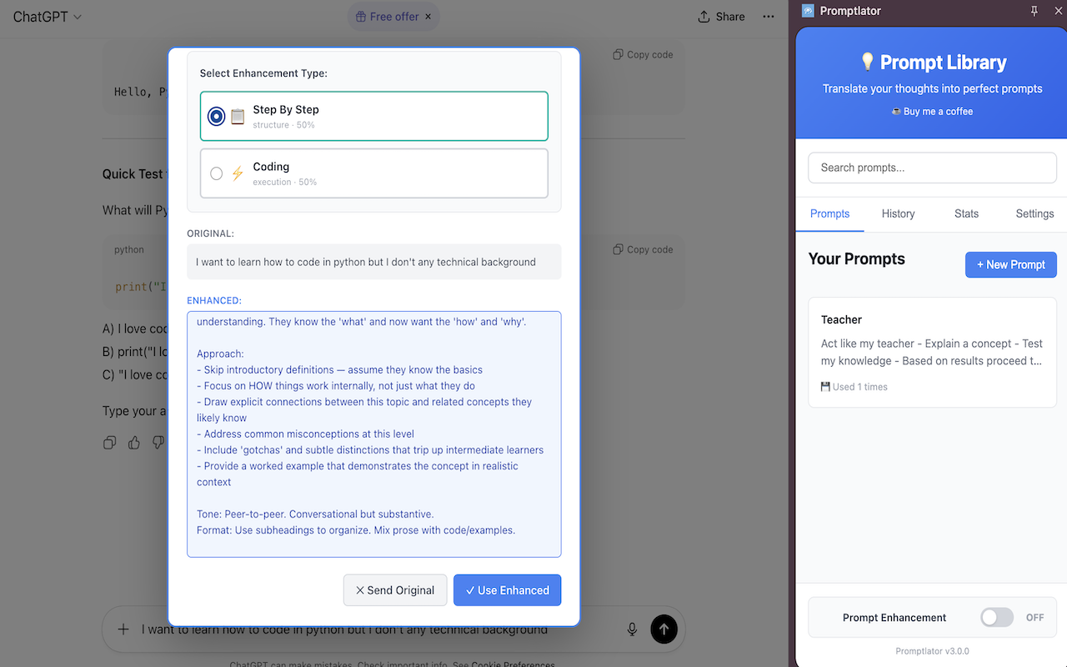Switch to the History tab

[x=899, y=213]
